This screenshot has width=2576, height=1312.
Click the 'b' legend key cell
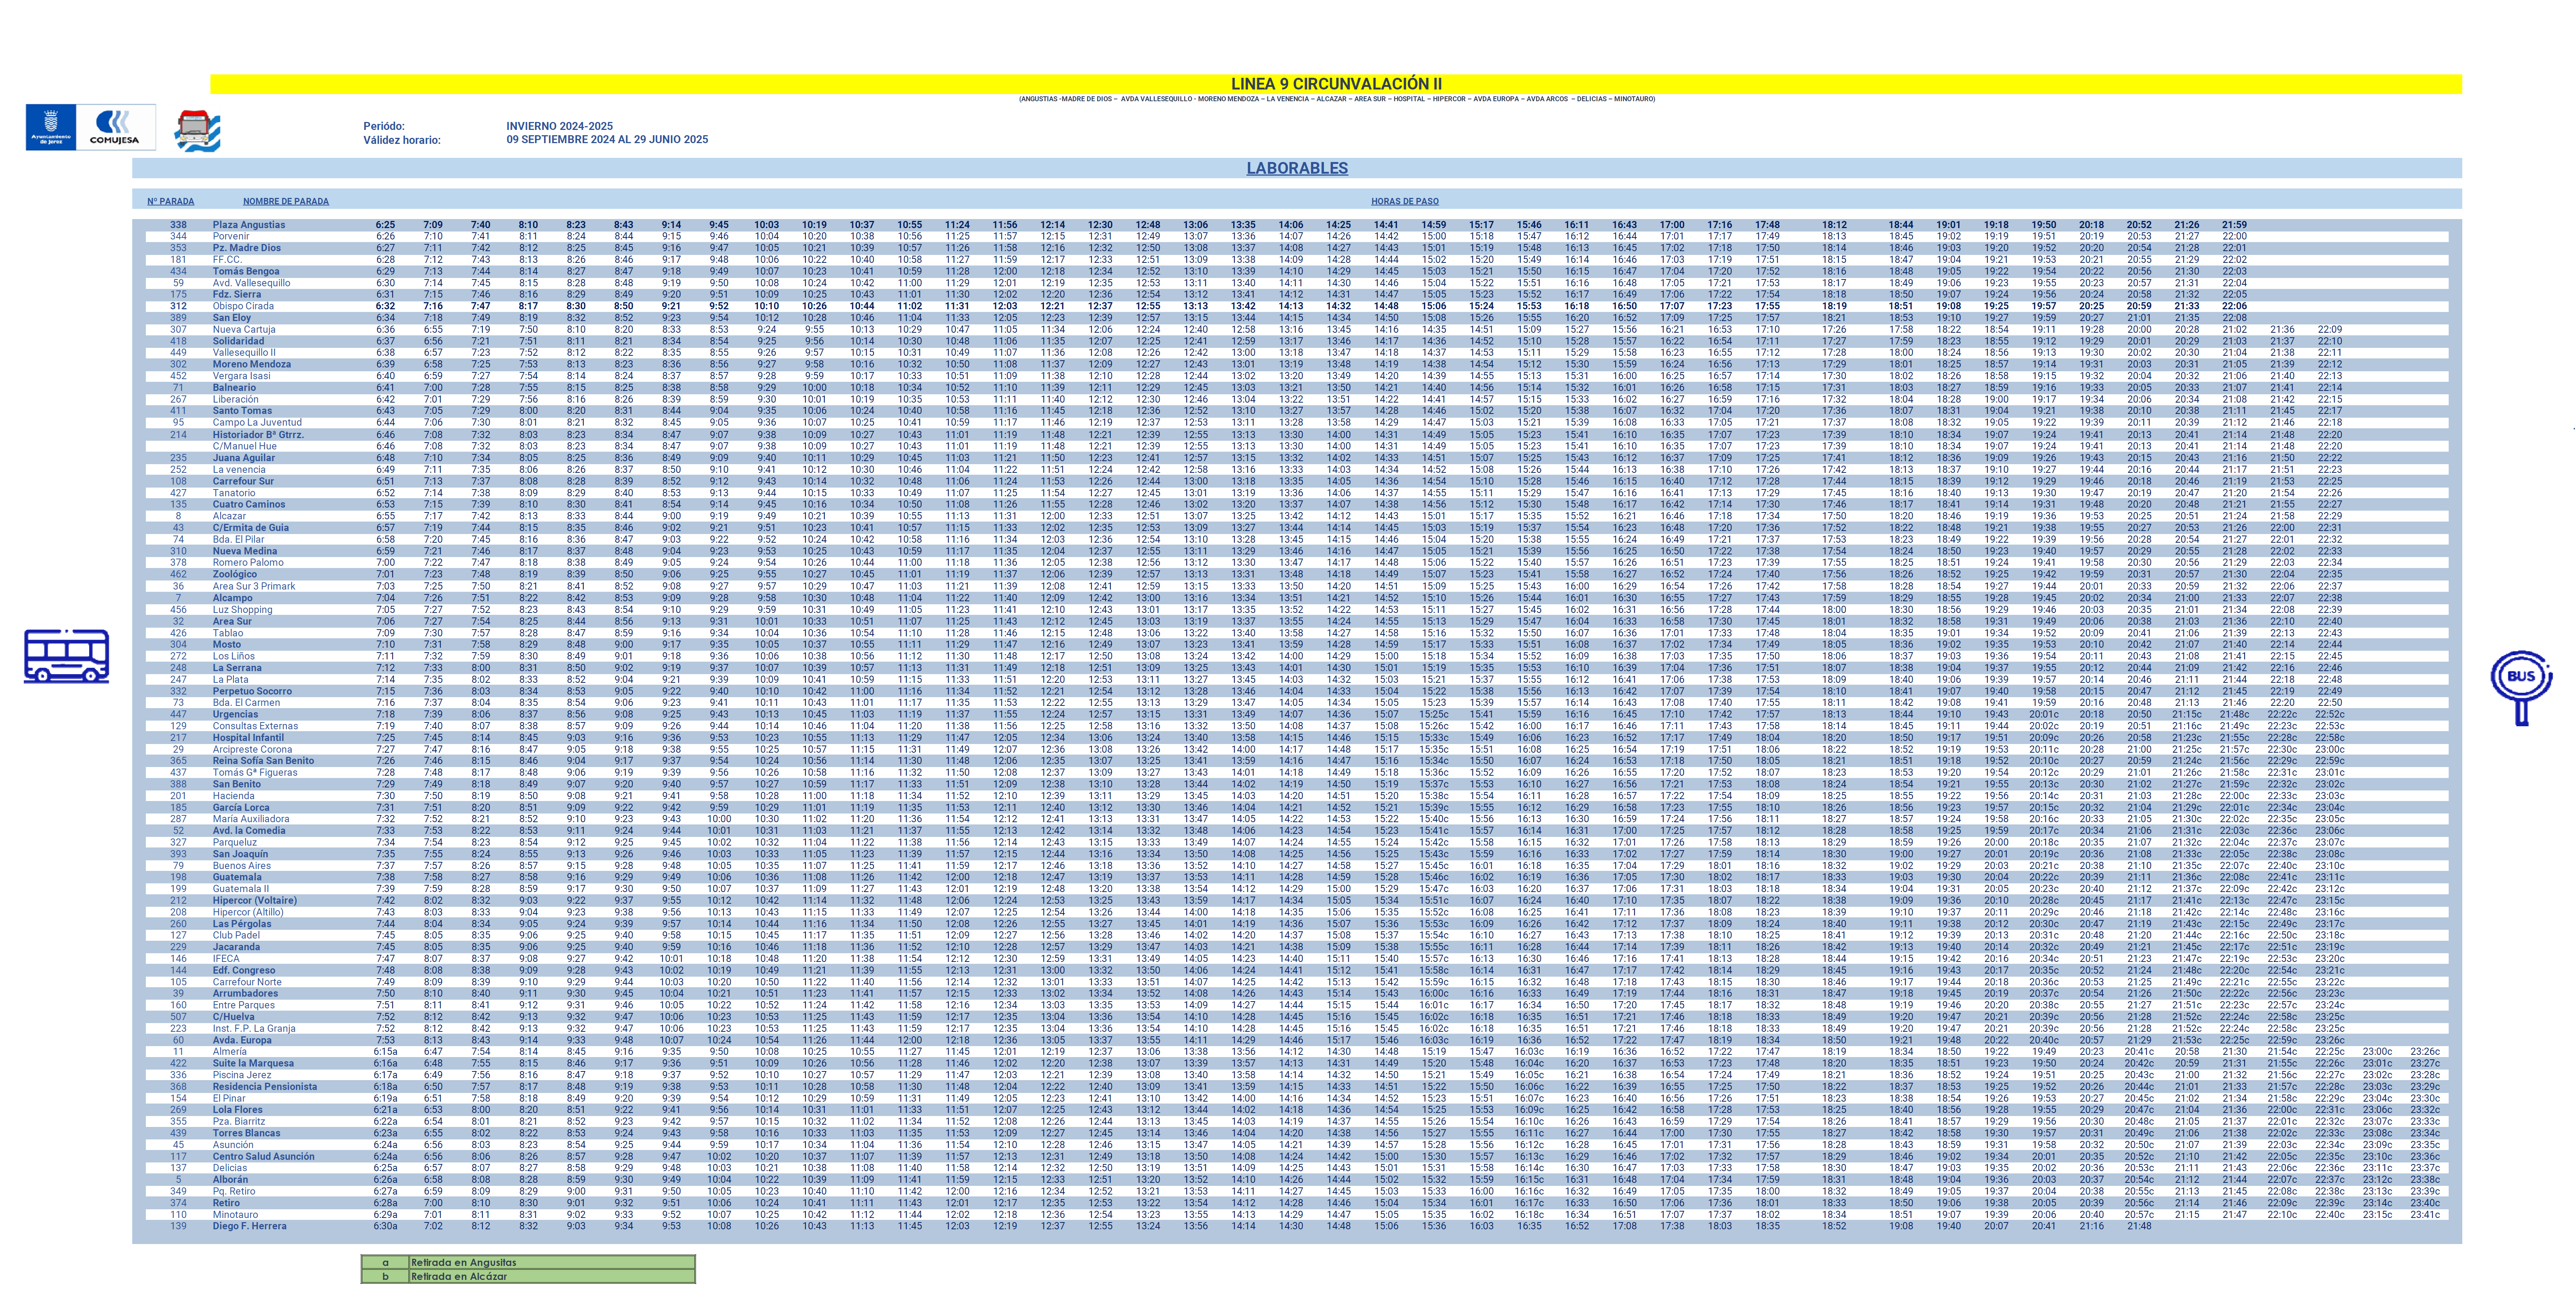385,1277
